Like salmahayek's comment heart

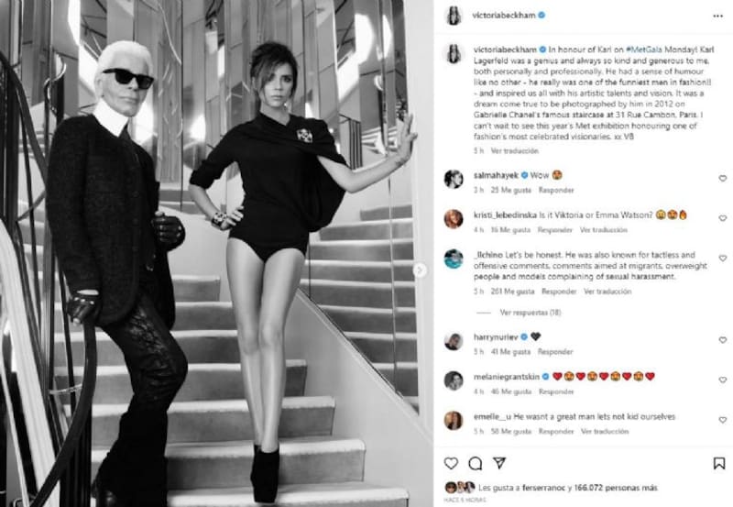pyautogui.click(x=723, y=179)
